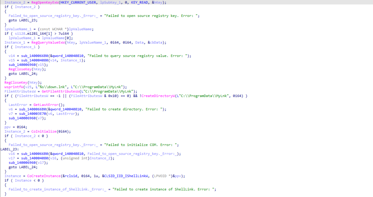Select the 0x10 attribute mask

tap(113, 96)
